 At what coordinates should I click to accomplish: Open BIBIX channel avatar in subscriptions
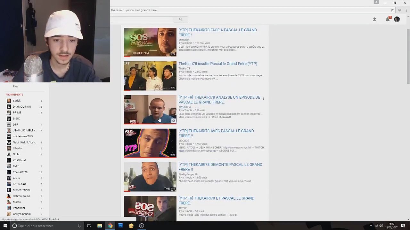coord(9,119)
